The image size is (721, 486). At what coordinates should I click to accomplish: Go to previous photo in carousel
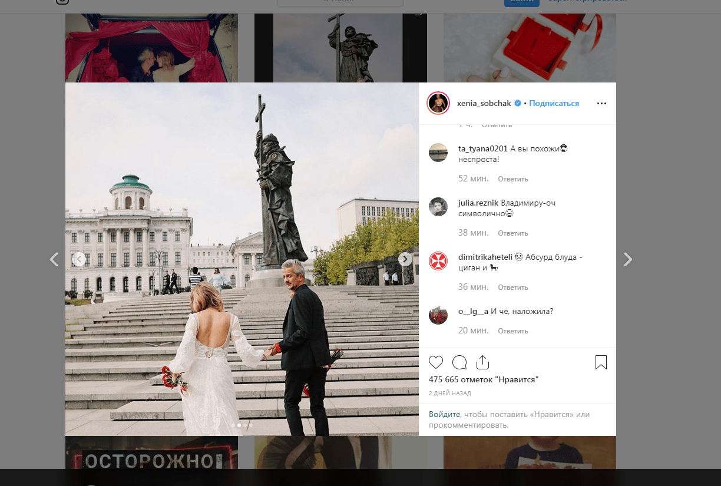[79, 259]
